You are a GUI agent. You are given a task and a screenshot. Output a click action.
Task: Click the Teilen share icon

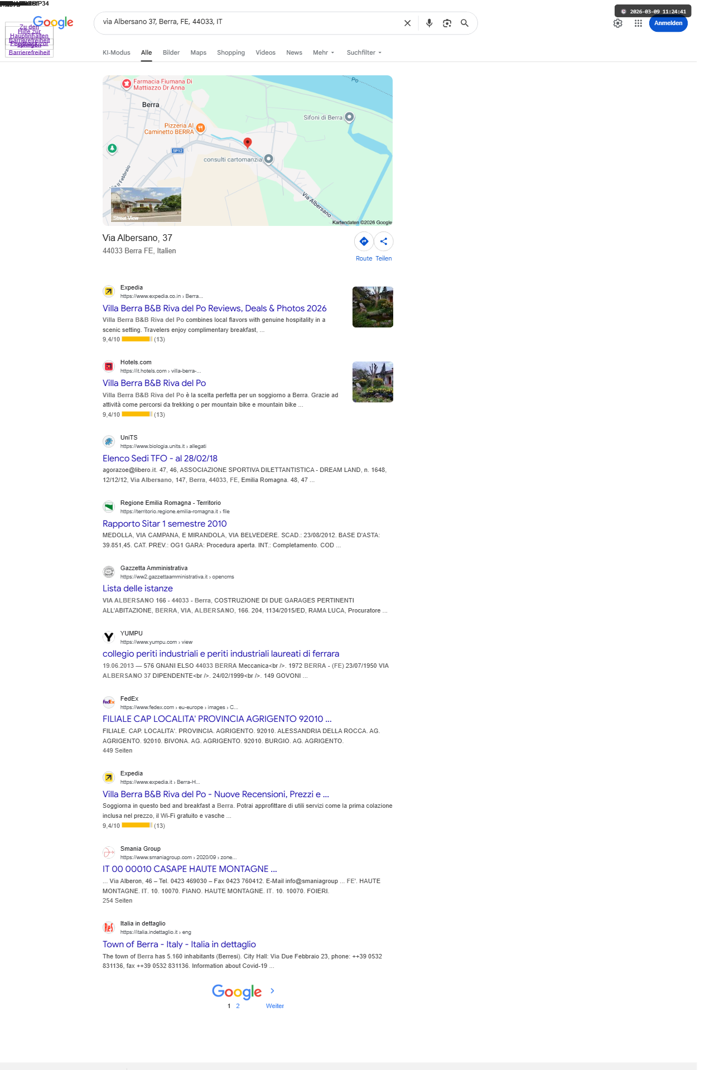pyautogui.click(x=384, y=242)
